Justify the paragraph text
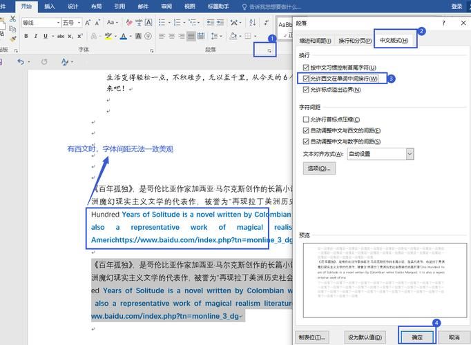 (191, 36)
